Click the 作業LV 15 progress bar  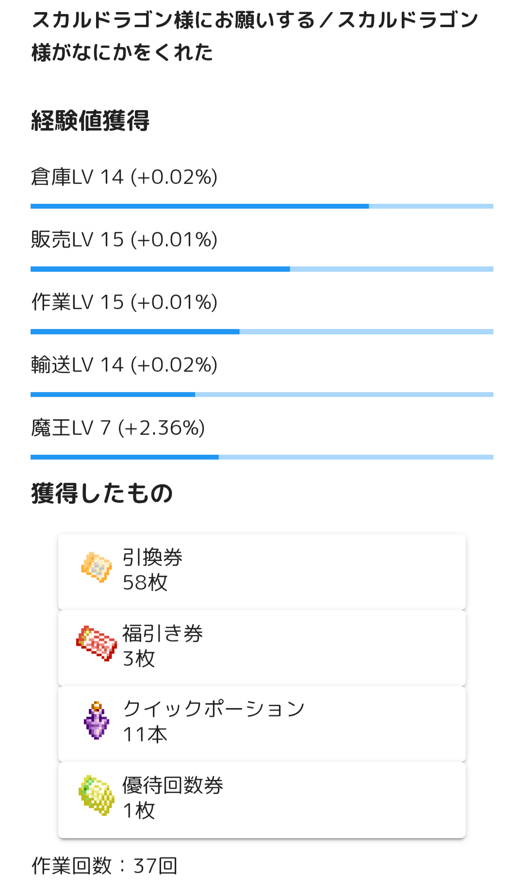(x=262, y=331)
